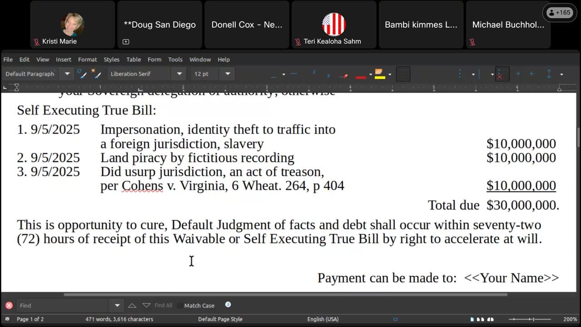Viewport: 581px width, 327px height.
Task: Click the Find Previous up arrow
Action: 132,305
